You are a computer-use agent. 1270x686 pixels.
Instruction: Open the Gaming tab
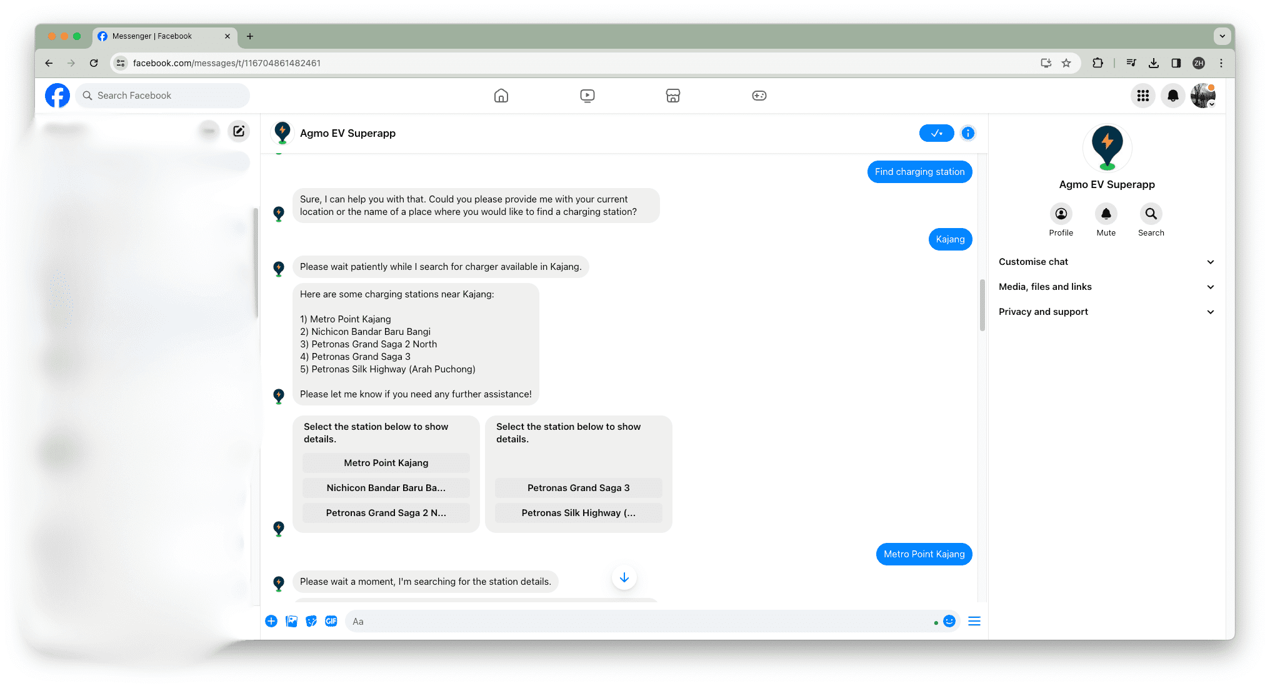[x=759, y=96]
